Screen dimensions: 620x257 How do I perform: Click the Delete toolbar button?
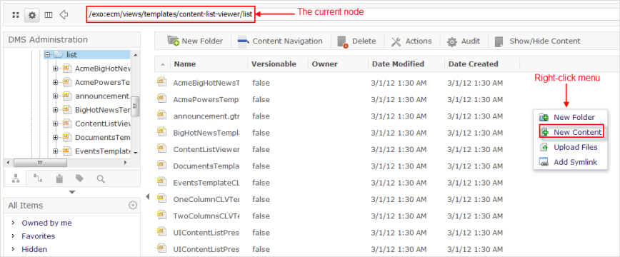[x=356, y=41]
